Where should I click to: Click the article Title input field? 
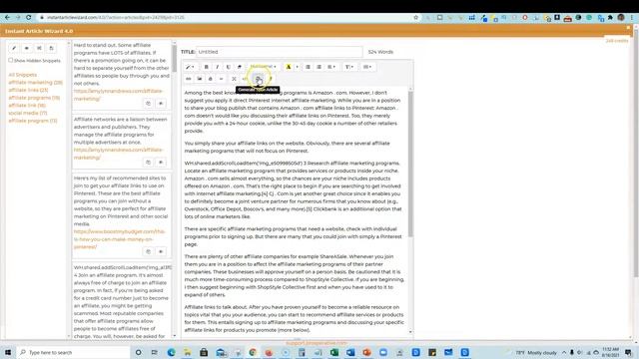point(280,52)
